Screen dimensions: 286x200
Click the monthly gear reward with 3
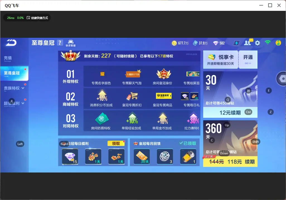coord(165,157)
